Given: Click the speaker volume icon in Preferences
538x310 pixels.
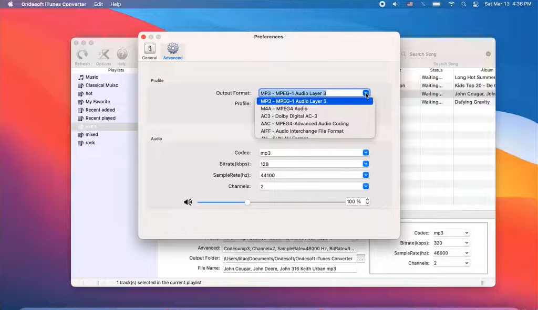Looking at the screenshot, I should pos(188,202).
